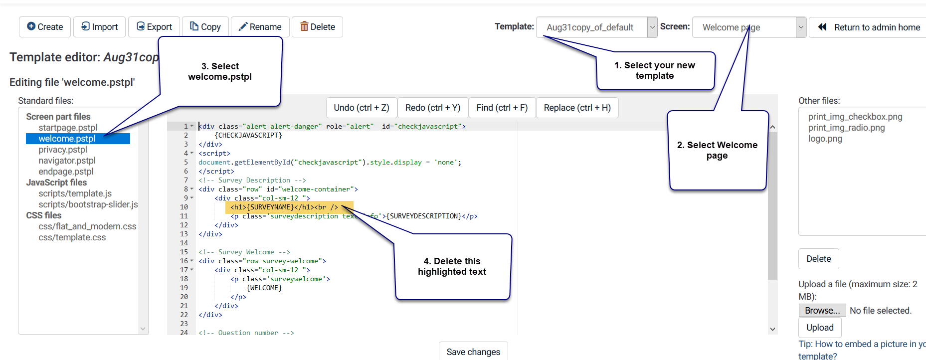Screen dimensions: 926x360
Task: Click standard files list scroll down arrow
Action: pos(143,329)
